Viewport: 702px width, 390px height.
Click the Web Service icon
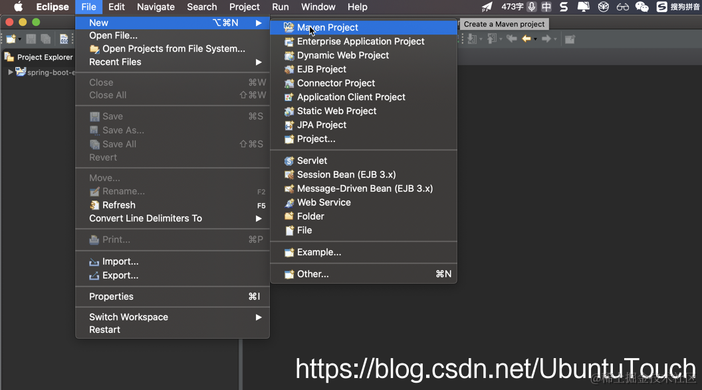point(289,202)
